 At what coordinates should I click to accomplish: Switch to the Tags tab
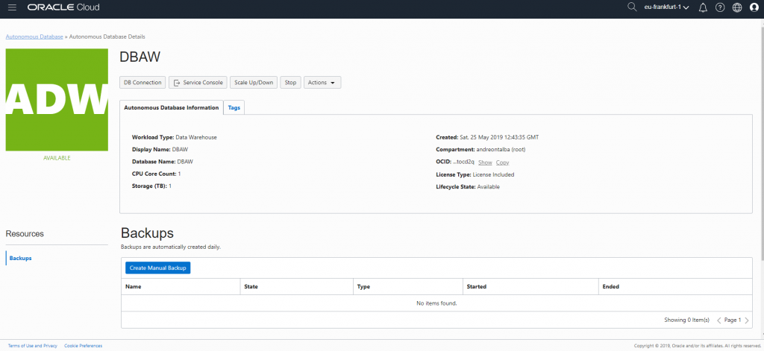pos(234,107)
